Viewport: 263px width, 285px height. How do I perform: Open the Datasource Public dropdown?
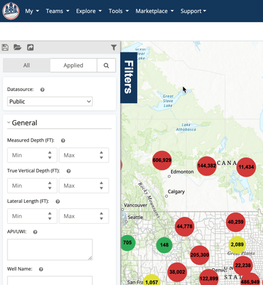tap(50, 101)
